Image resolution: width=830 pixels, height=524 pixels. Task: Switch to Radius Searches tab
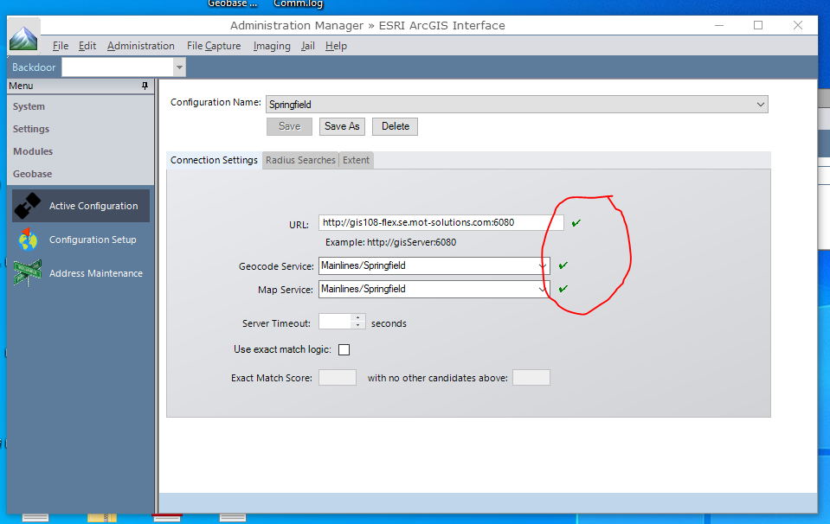pos(300,160)
